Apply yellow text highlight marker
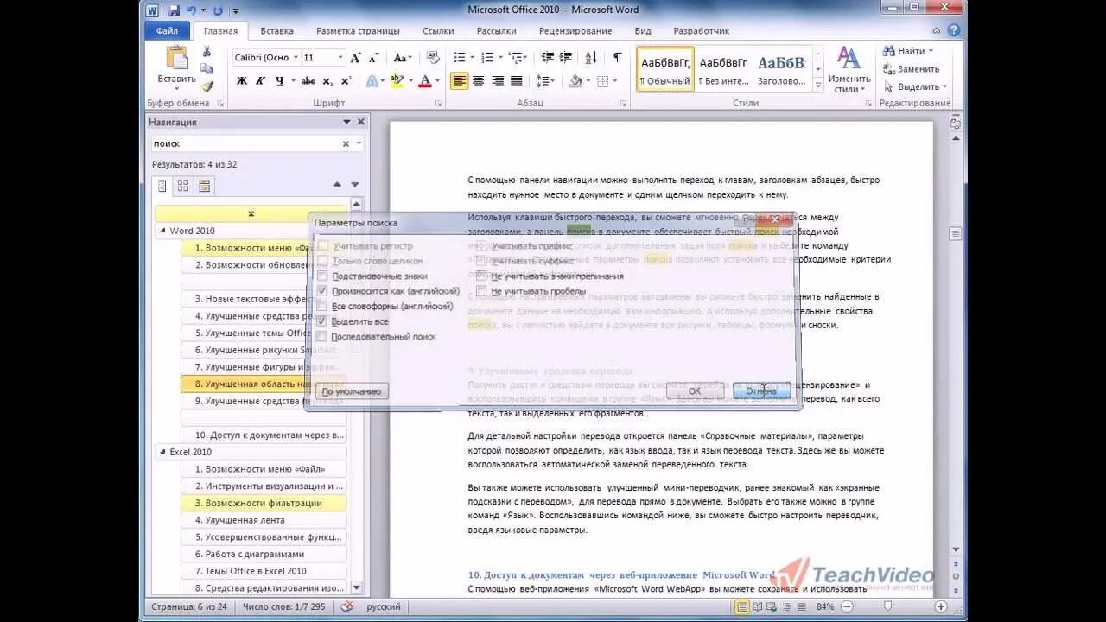This screenshot has width=1106, height=622. 397,81
